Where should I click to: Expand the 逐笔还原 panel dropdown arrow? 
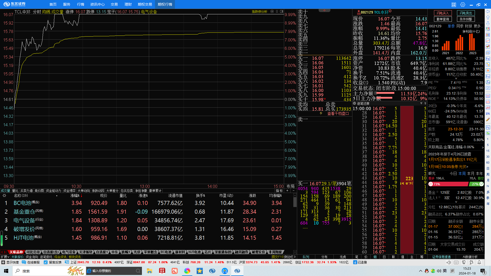coord(354,103)
